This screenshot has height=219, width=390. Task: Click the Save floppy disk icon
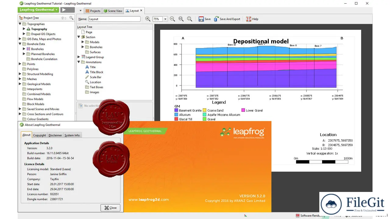[x=201, y=19]
